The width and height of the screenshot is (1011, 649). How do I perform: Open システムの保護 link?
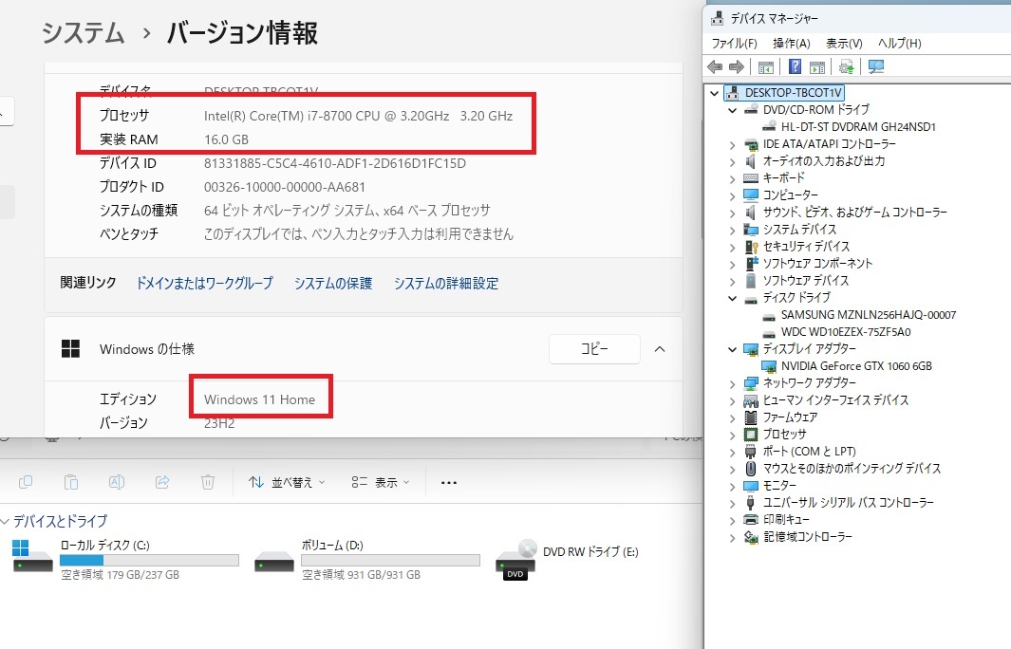332,283
